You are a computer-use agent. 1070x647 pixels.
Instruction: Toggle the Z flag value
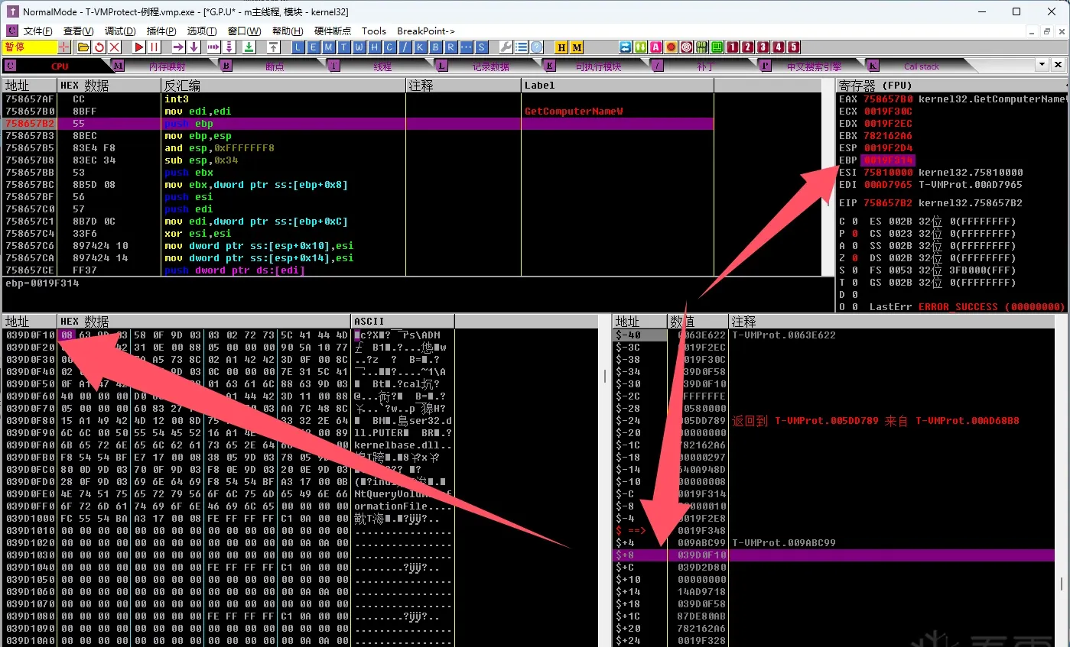[854, 258]
